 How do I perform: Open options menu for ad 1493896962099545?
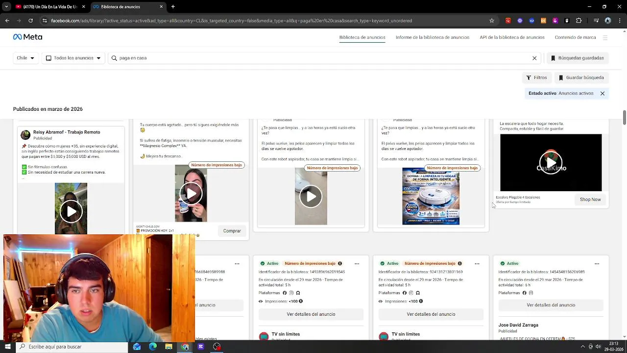click(357, 263)
